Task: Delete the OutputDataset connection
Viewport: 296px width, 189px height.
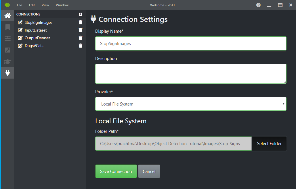Action: point(81,38)
